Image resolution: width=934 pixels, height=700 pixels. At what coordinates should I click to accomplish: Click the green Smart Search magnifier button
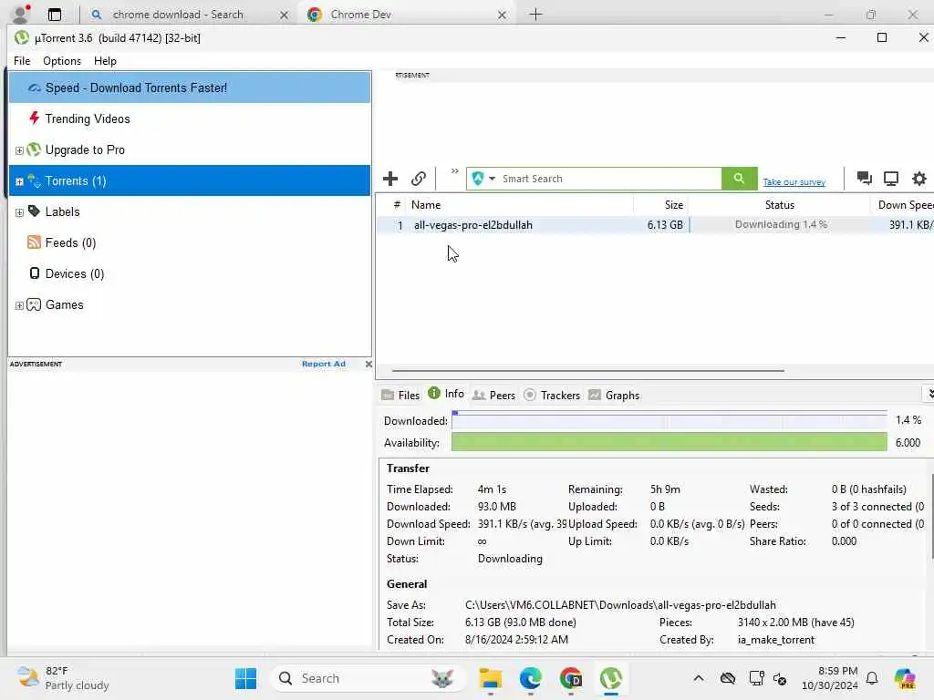pyautogui.click(x=739, y=179)
